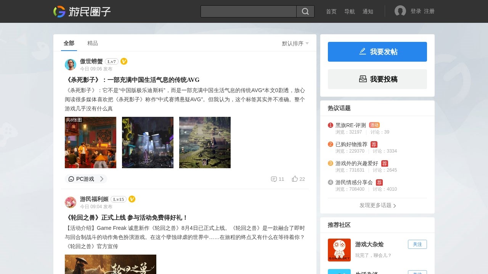Open 傲世螃蟹's avatar profile picture

71,65
